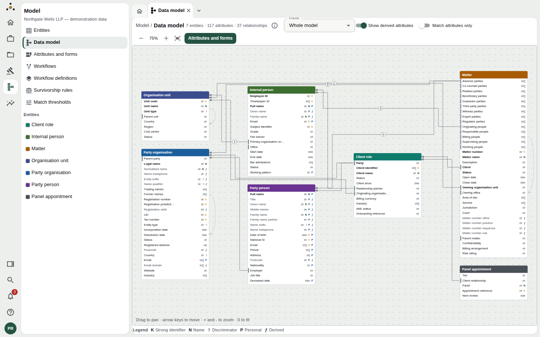The height and width of the screenshot is (337, 540).
Task: Open search from the left rail
Action: click(x=10, y=280)
